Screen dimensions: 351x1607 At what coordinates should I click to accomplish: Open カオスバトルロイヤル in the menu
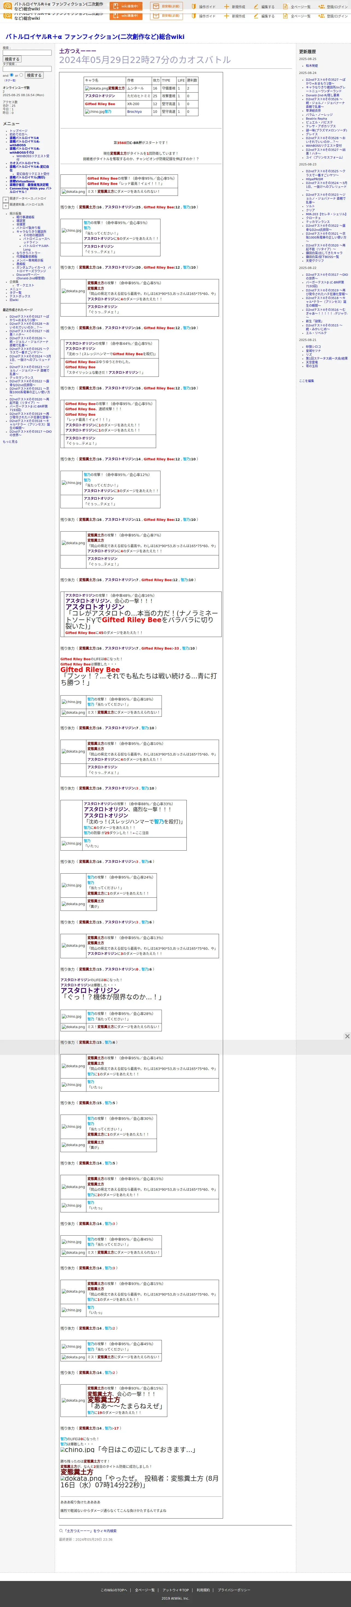point(24,163)
